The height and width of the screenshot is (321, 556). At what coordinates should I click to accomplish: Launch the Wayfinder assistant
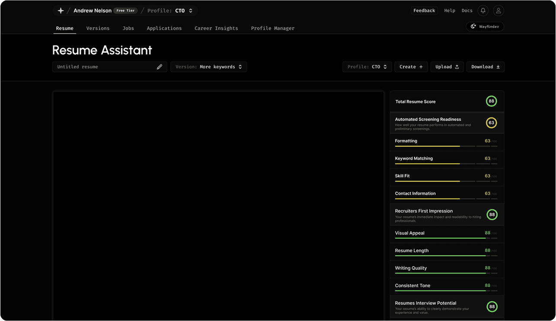pyautogui.click(x=485, y=27)
